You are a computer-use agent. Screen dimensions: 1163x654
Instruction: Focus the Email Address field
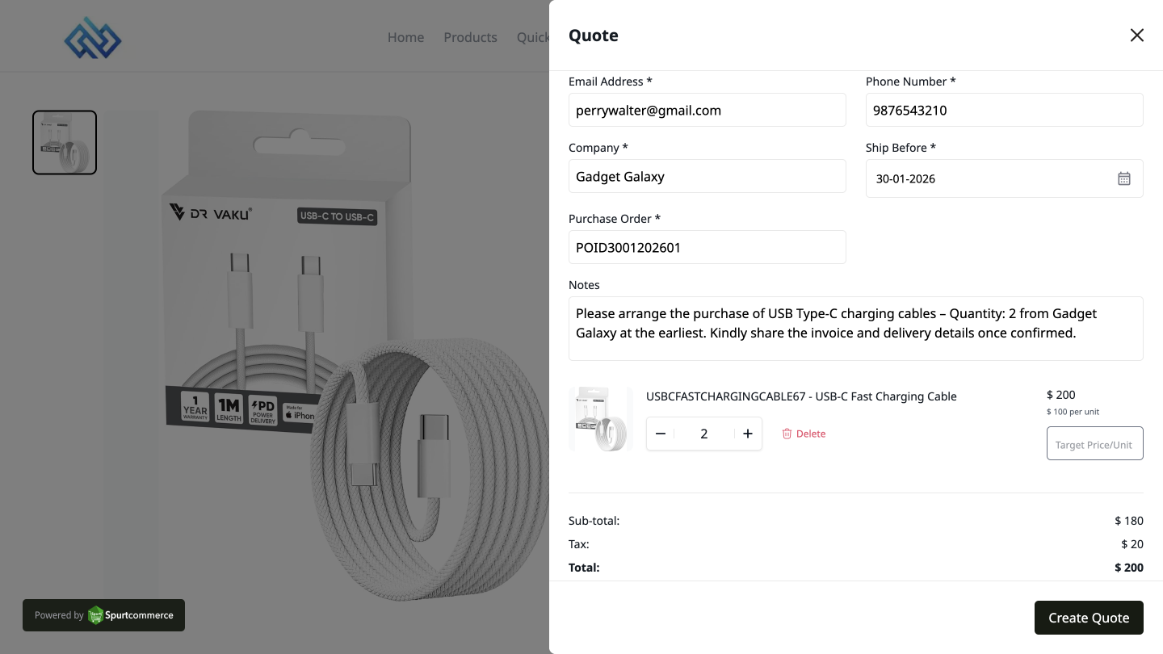tap(707, 111)
